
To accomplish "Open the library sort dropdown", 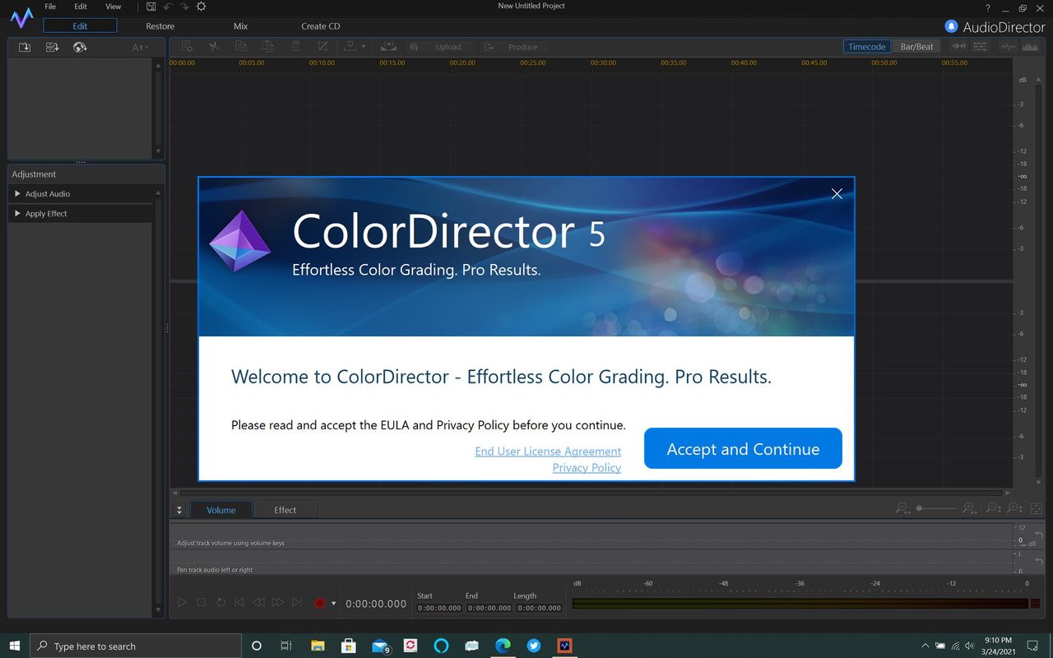I will point(141,48).
